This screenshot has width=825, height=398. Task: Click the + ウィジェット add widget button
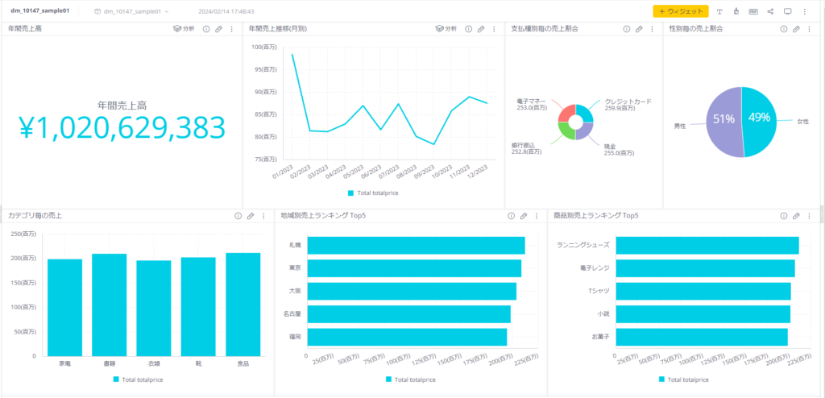(x=680, y=11)
